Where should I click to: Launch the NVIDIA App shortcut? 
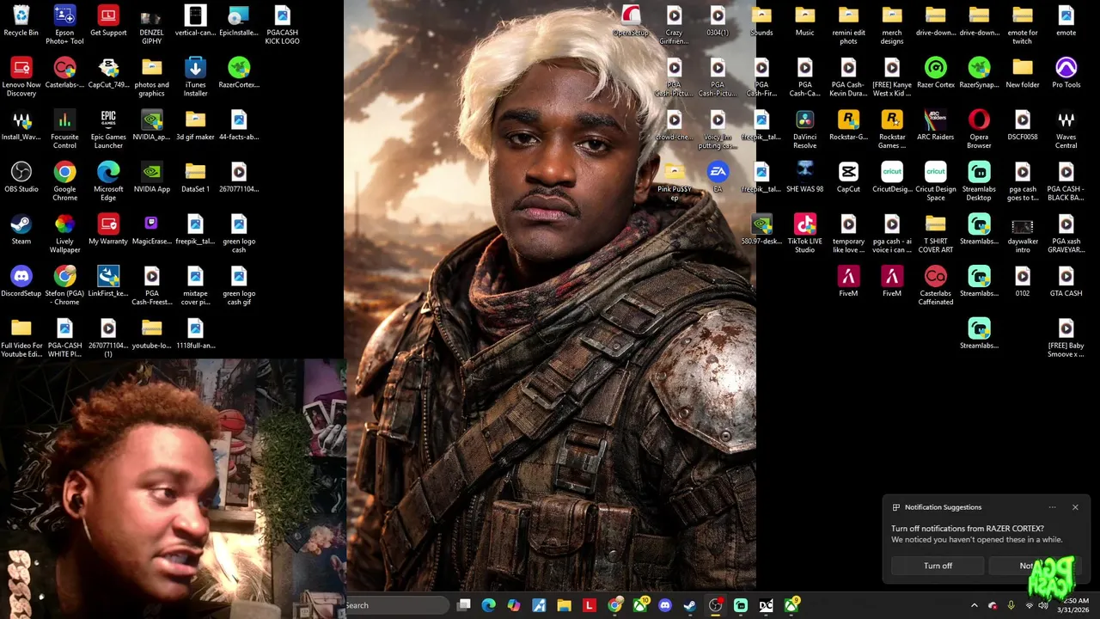tap(151, 178)
